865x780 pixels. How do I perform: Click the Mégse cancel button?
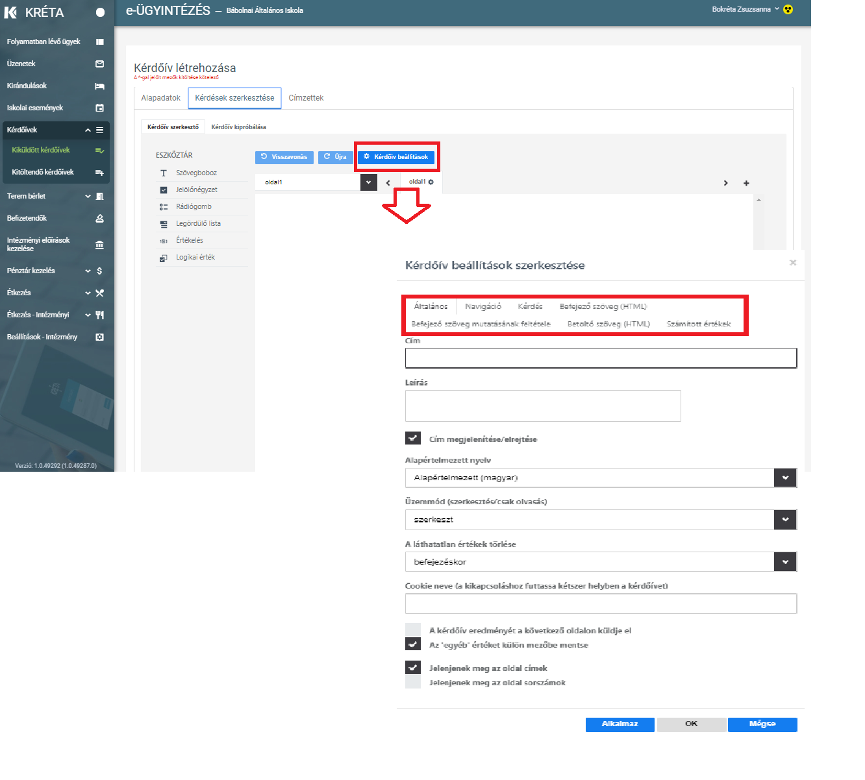coord(762,724)
